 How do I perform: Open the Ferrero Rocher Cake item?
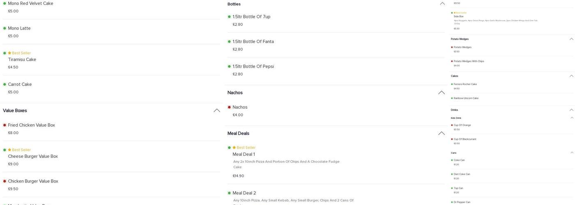[465, 84]
